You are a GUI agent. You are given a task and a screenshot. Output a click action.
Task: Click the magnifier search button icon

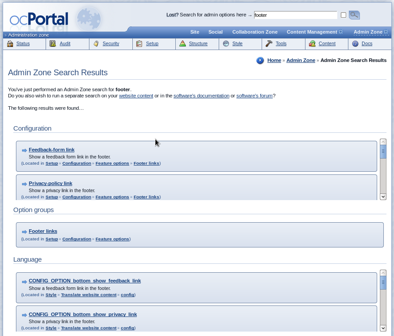click(354, 15)
